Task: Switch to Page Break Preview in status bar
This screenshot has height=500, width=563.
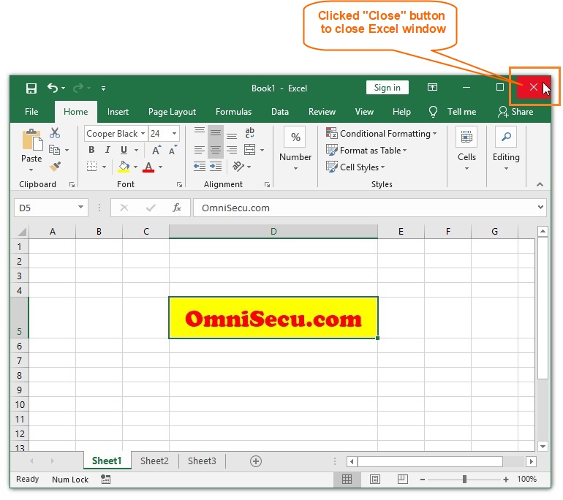Action: click(402, 480)
